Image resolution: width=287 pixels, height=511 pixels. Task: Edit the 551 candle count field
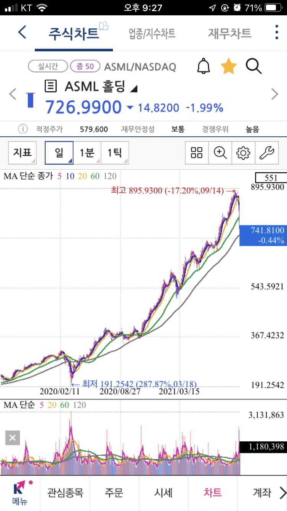coord(271,178)
